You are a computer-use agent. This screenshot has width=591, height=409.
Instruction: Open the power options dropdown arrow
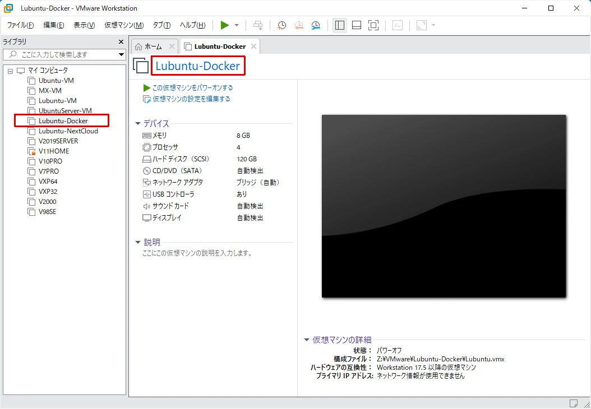[237, 25]
